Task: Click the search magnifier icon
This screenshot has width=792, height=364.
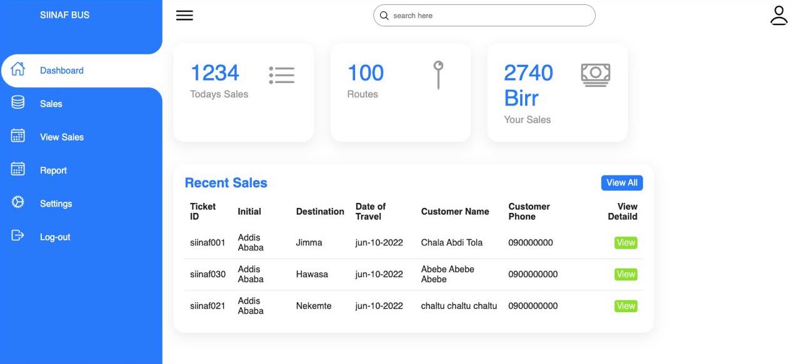Action: tap(384, 15)
